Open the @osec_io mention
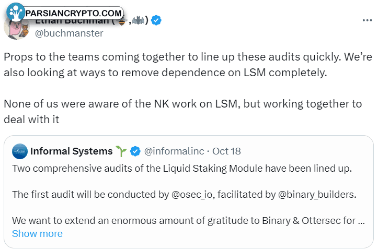The image size is (378, 250). click(195, 194)
